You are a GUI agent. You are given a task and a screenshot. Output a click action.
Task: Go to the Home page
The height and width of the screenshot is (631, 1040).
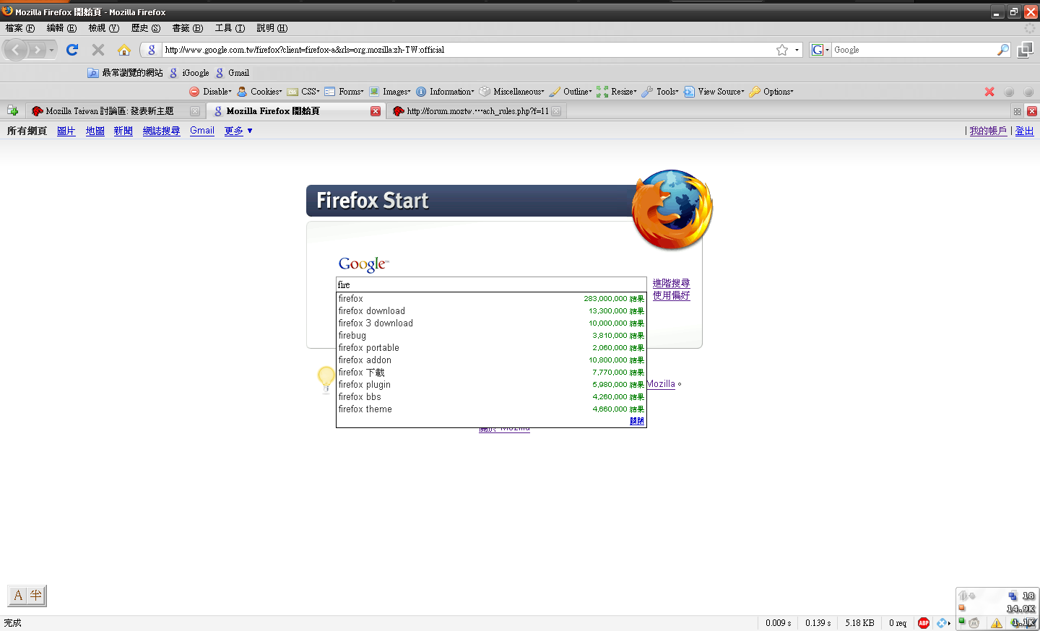pos(124,50)
